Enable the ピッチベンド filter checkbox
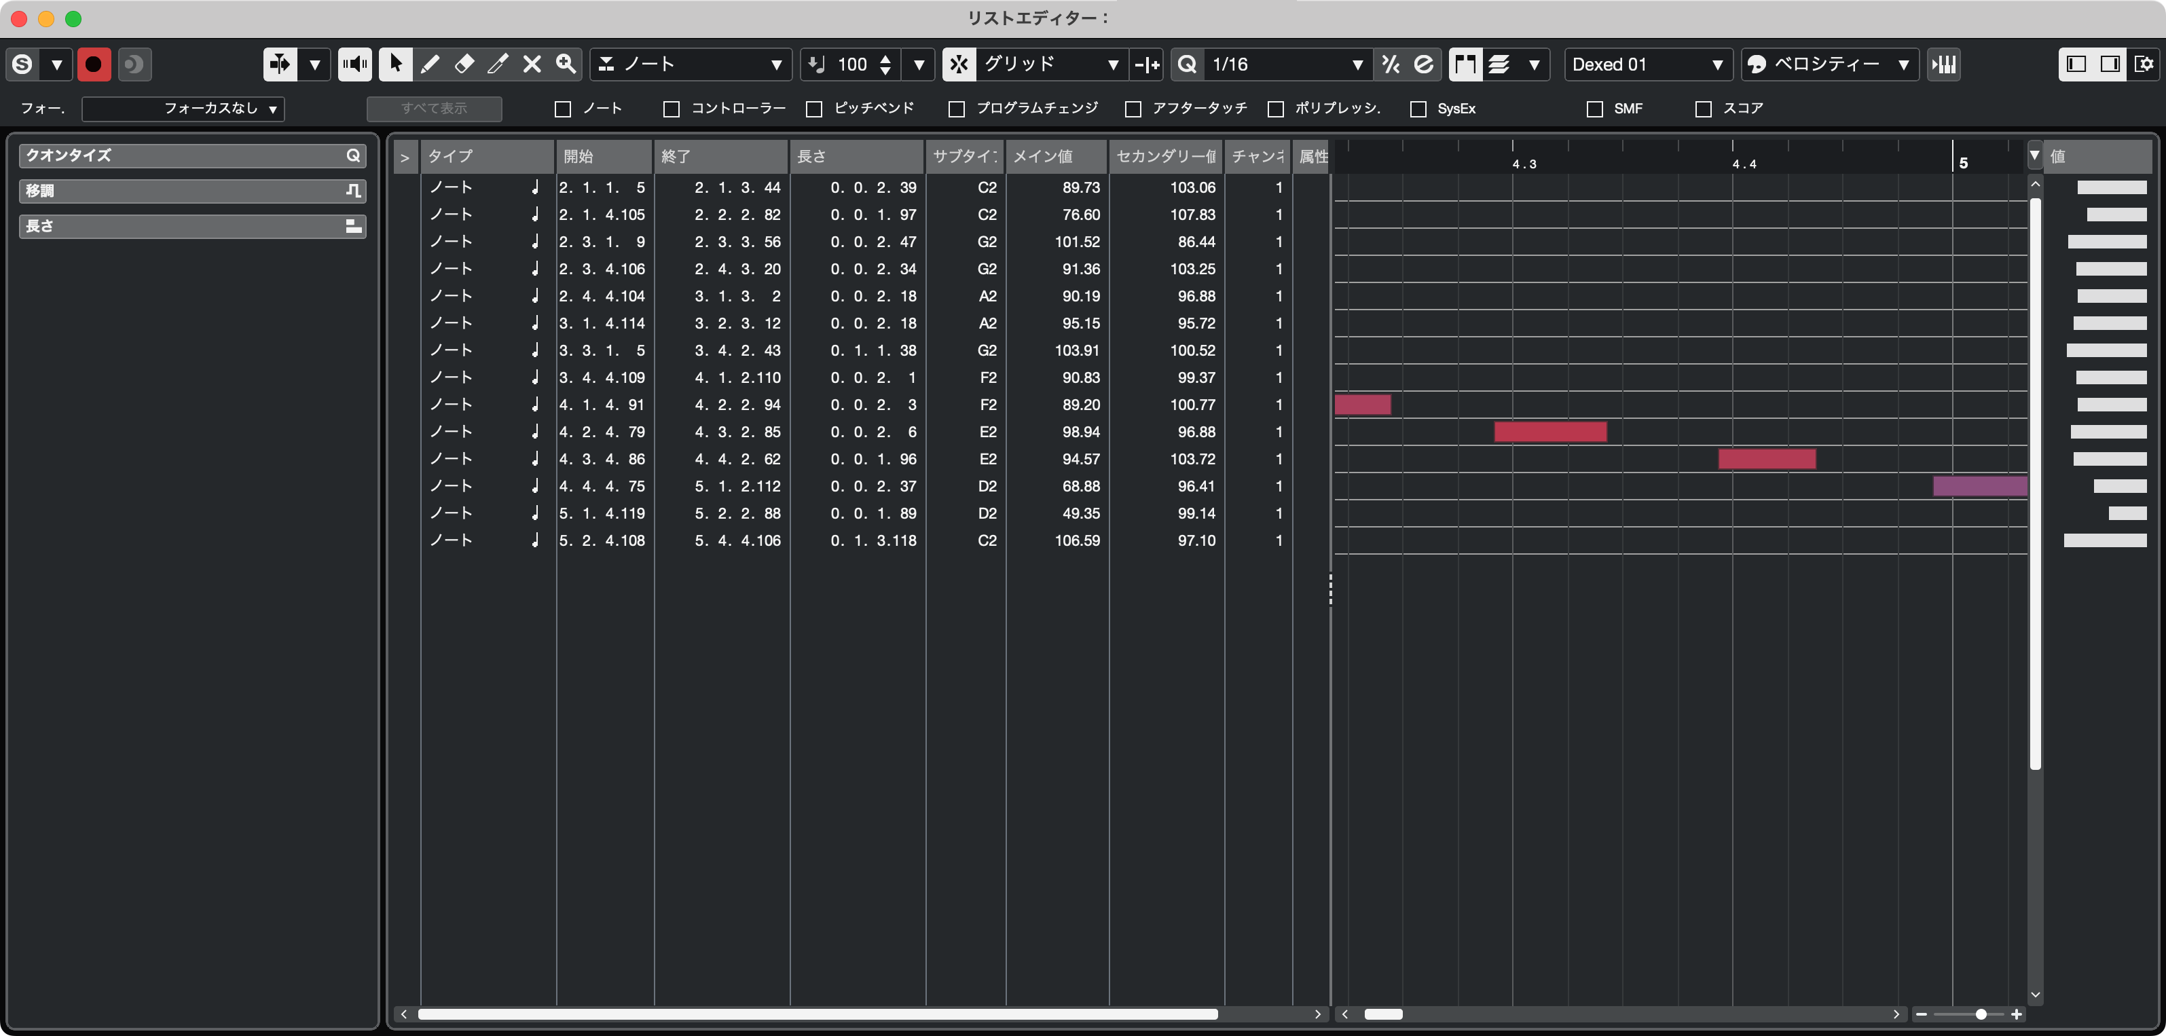Viewport: 2166px width, 1036px height. (x=814, y=109)
